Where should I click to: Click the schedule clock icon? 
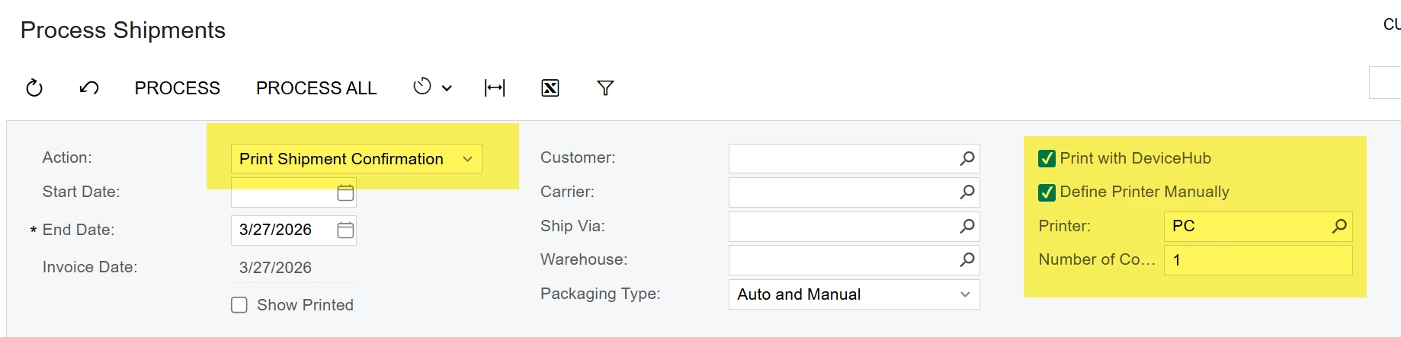pyautogui.click(x=422, y=87)
